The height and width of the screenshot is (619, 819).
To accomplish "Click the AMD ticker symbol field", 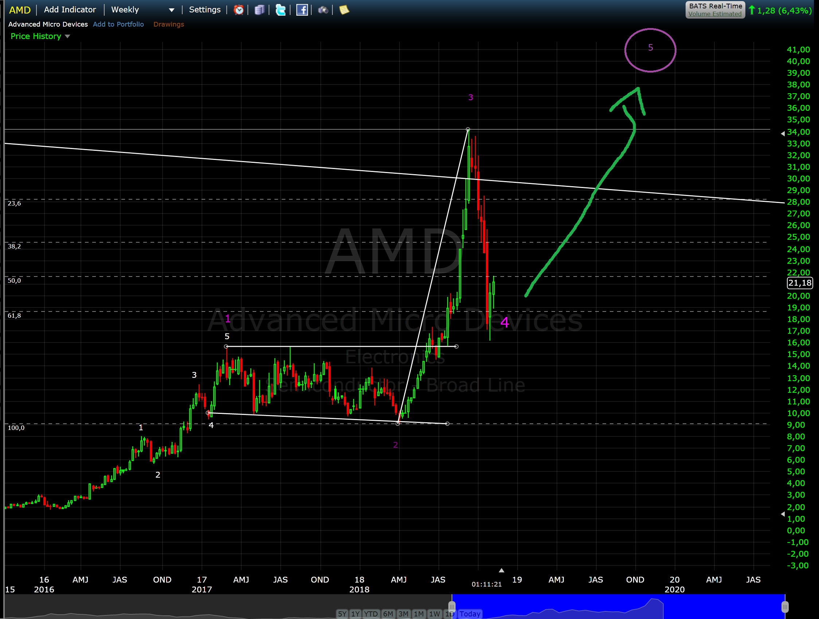I will (x=20, y=10).
